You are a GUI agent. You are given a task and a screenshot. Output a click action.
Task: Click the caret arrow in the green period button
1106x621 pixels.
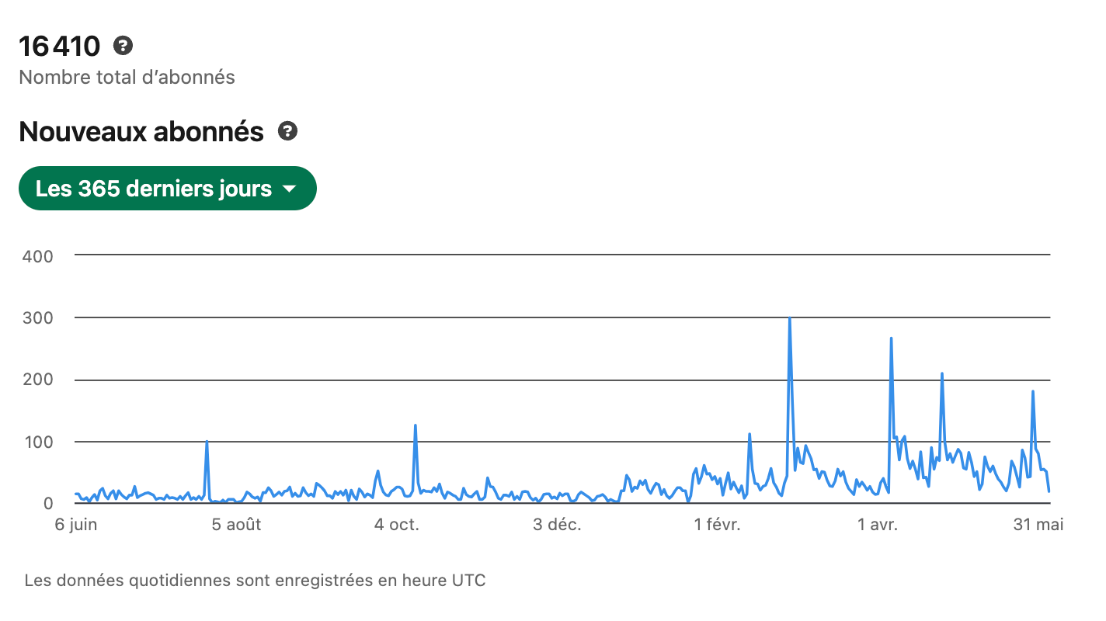pos(290,189)
